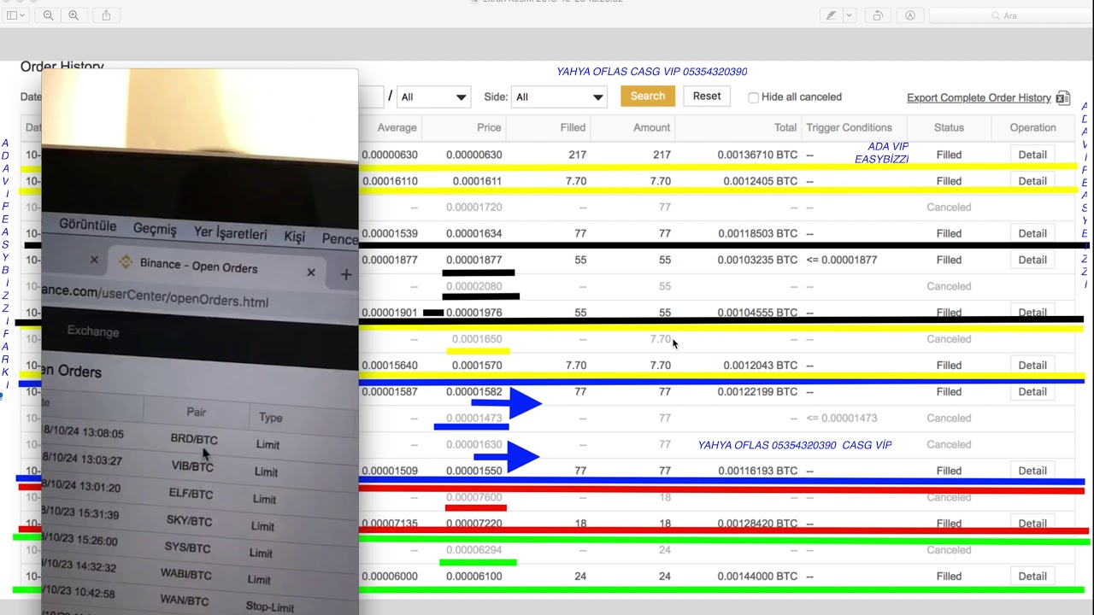The image size is (1094, 615).
Task: Open the Geçmiş menu in photographed browser
Action: pos(155,229)
